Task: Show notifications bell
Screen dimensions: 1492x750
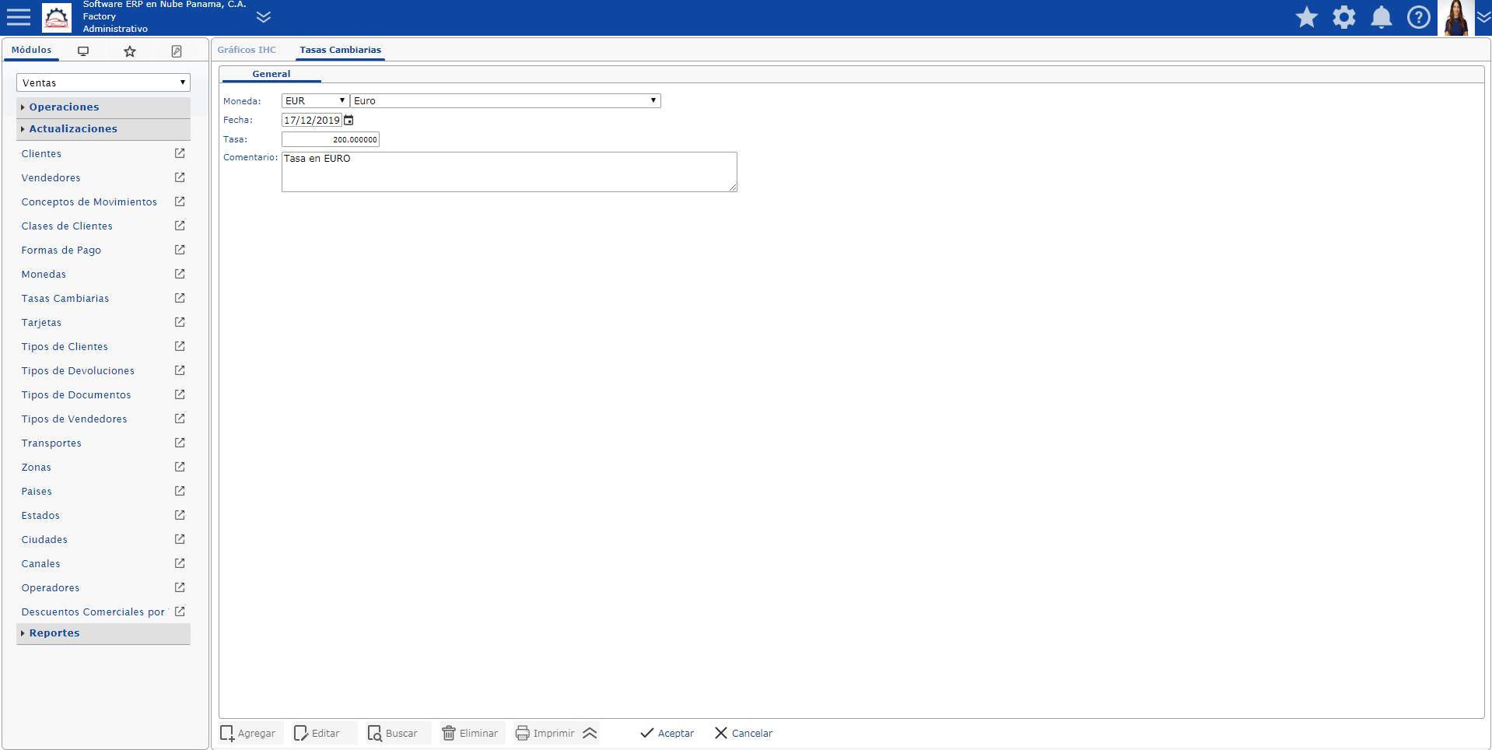Action: (x=1382, y=17)
